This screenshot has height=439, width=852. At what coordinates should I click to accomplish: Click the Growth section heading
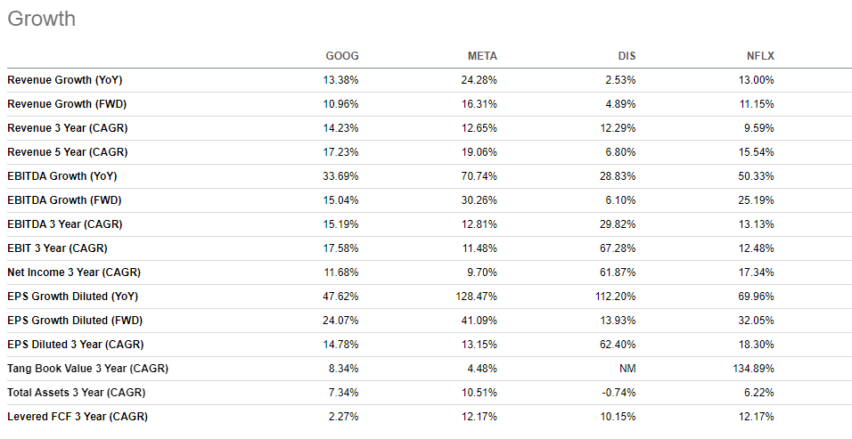(x=42, y=19)
